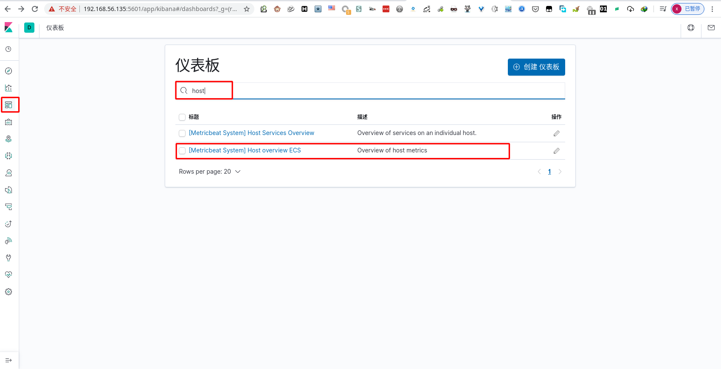Open the browser media control icon
Viewport: 721px width, 369px height.
(x=663, y=9)
